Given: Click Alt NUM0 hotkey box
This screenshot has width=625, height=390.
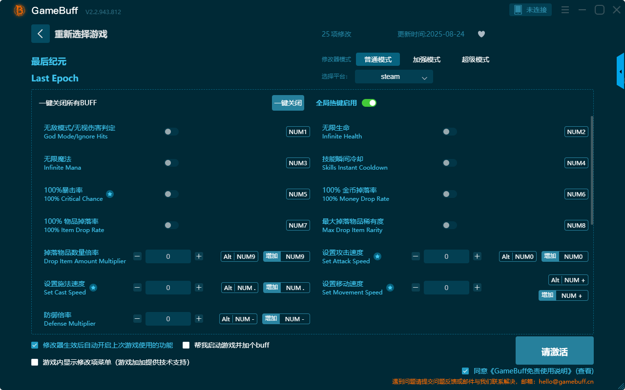Looking at the screenshot, I should [x=518, y=256].
